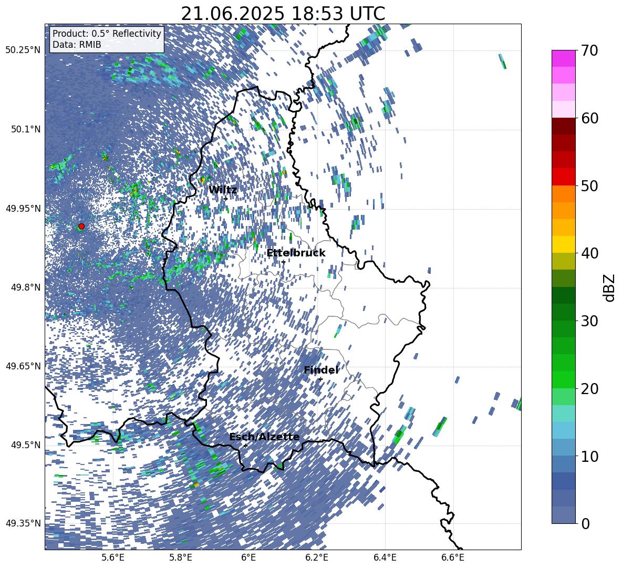Click the bright green colorbar segment at 20
Viewport: 622px width, 568px height.
click(x=563, y=379)
